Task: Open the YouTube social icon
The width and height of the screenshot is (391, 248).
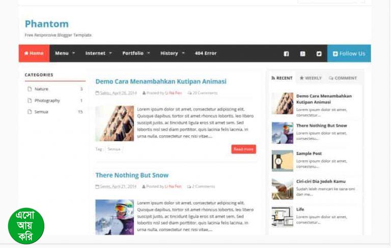Action: click(x=302, y=53)
